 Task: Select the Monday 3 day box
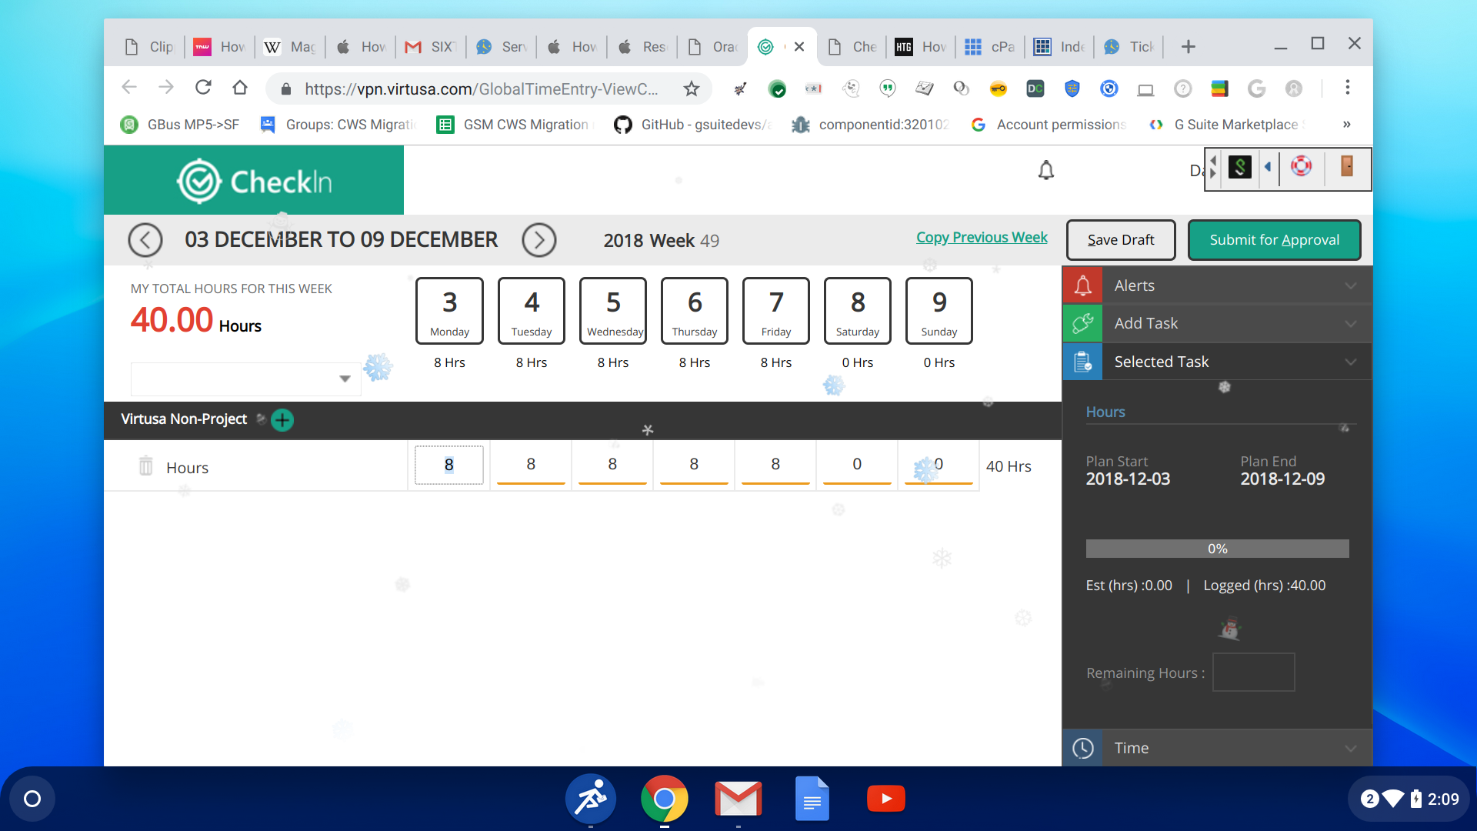click(x=449, y=311)
